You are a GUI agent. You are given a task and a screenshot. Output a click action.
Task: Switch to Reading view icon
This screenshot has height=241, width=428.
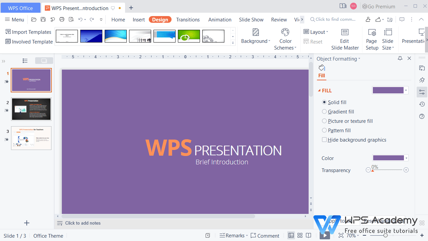(x=309, y=236)
